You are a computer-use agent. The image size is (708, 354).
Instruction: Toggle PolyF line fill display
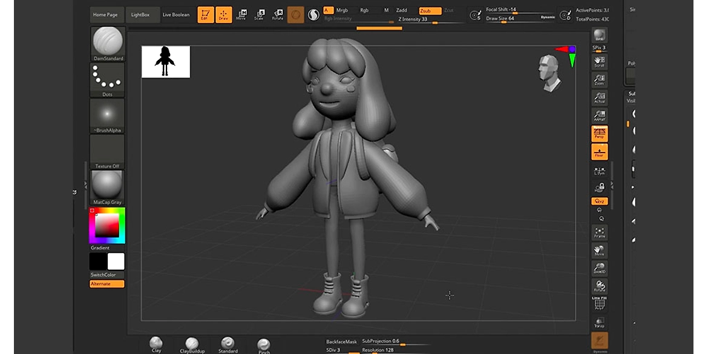click(599, 304)
